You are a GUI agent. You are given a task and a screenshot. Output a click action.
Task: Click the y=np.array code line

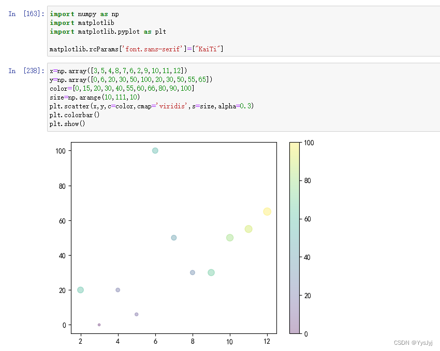131,79
